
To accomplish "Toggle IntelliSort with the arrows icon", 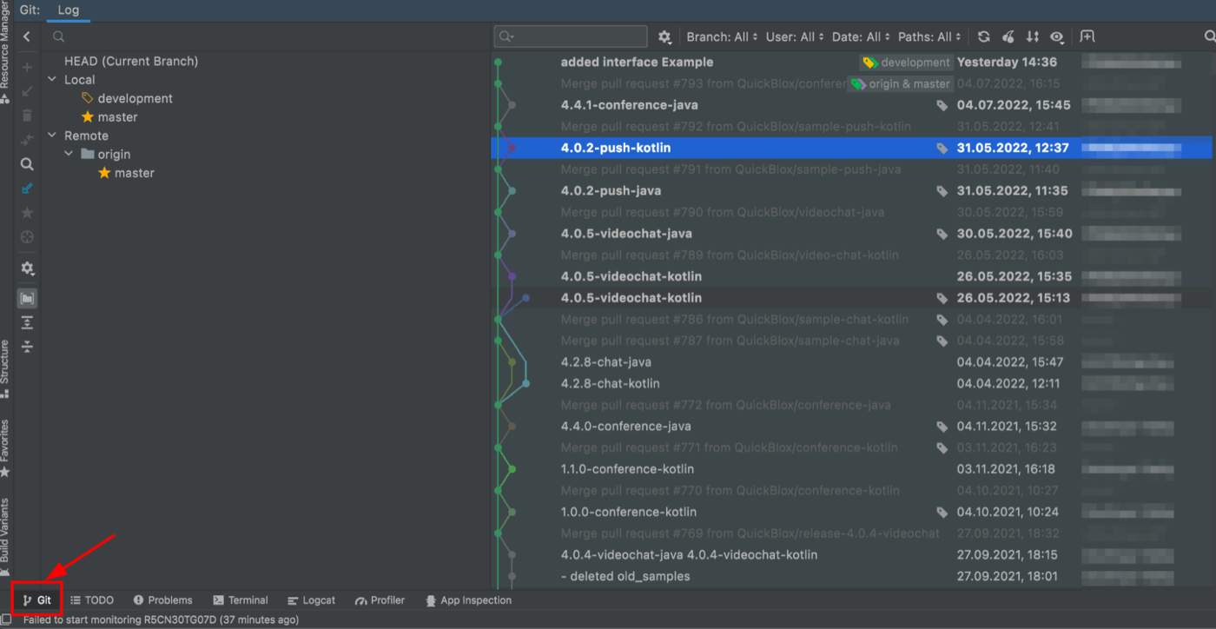I will (1033, 36).
